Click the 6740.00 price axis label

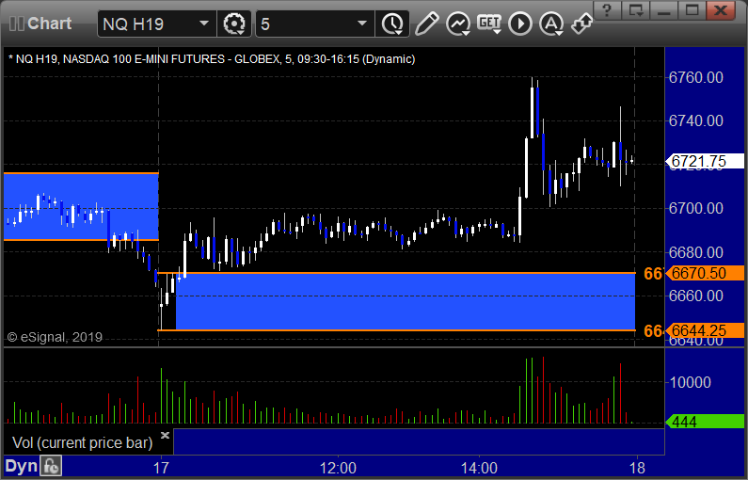tap(696, 121)
